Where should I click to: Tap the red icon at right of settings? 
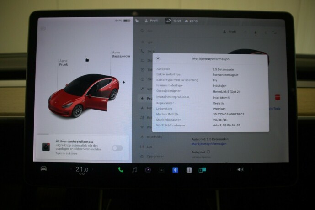(278, 98)
